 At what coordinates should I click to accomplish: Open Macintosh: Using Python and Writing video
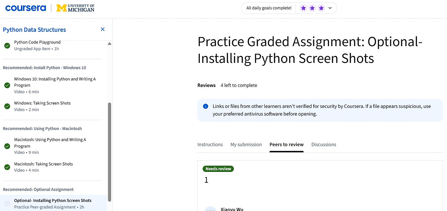(50, 143)
